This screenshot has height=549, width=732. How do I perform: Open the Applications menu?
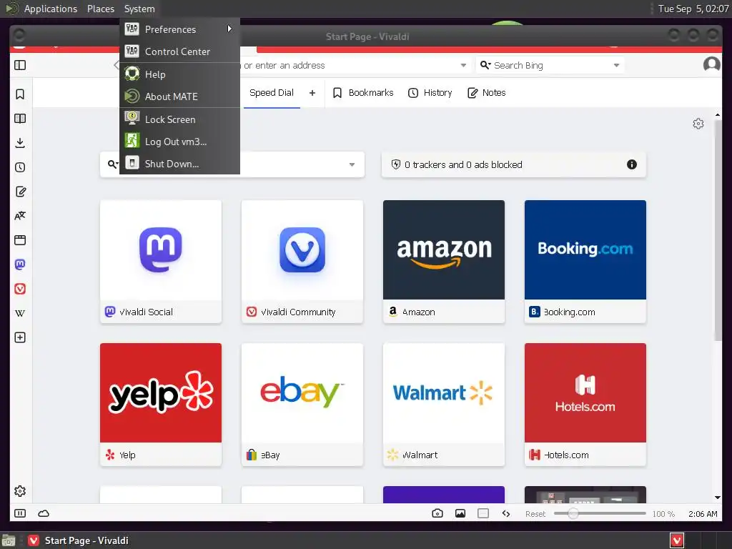[51, 9]
